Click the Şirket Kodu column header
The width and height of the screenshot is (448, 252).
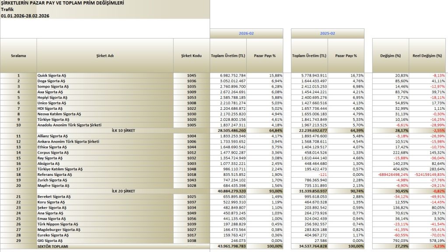192,56
